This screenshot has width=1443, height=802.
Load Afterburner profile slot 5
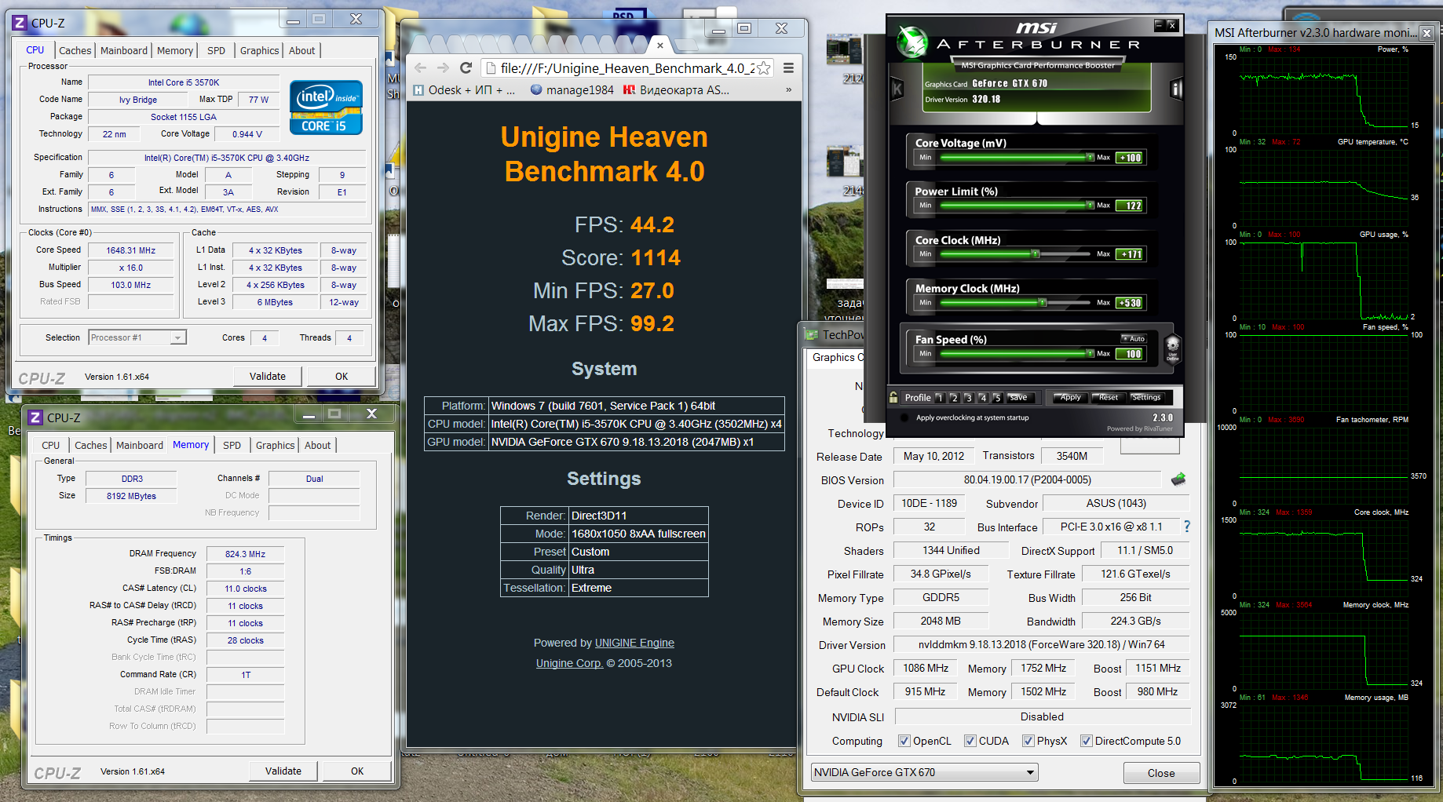(x=997, y=398)
